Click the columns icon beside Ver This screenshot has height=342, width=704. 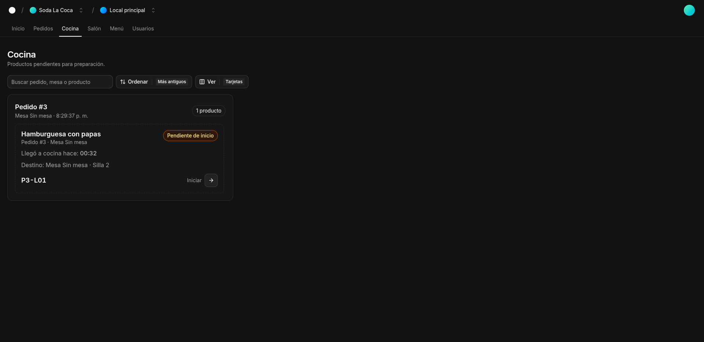coord(202,82)
